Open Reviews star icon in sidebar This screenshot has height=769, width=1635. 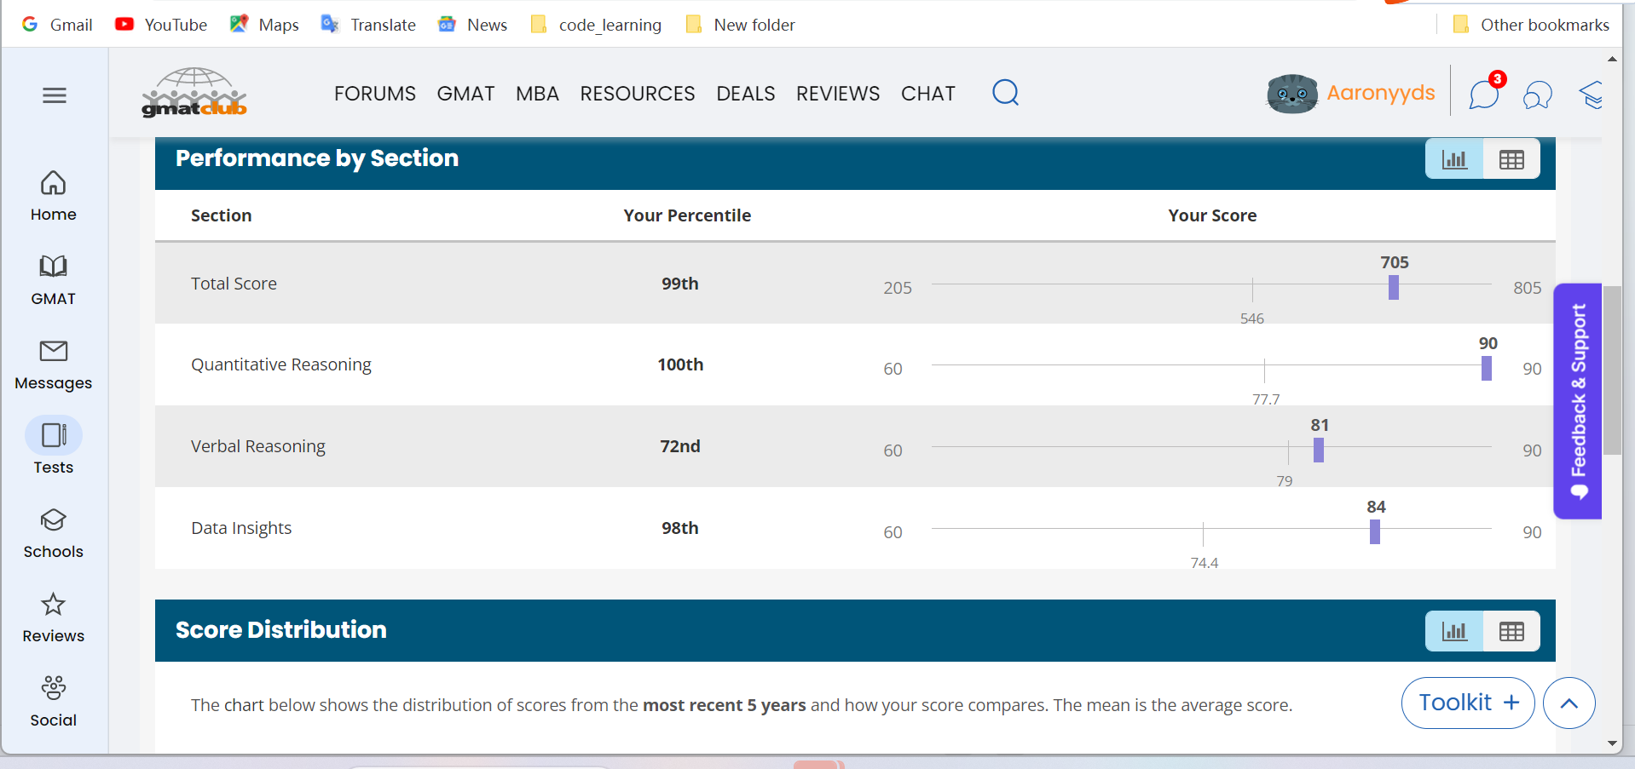pyautogui.click(x=54, y=617)
